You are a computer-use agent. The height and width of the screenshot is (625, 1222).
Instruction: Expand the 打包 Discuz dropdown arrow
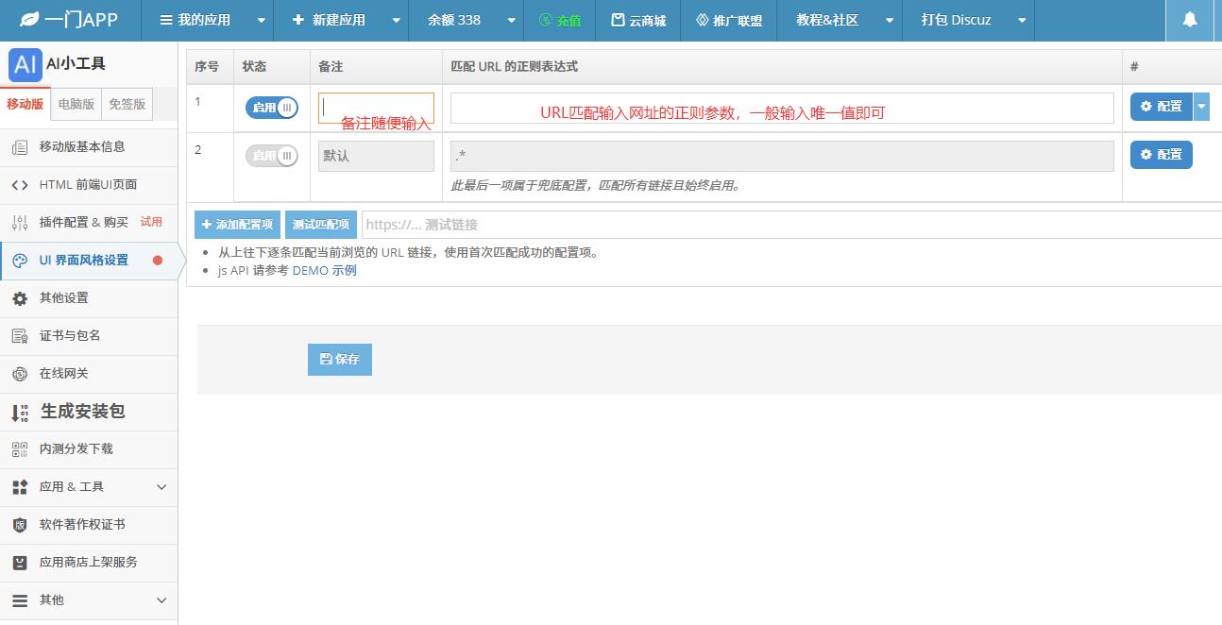[1022, 21]
